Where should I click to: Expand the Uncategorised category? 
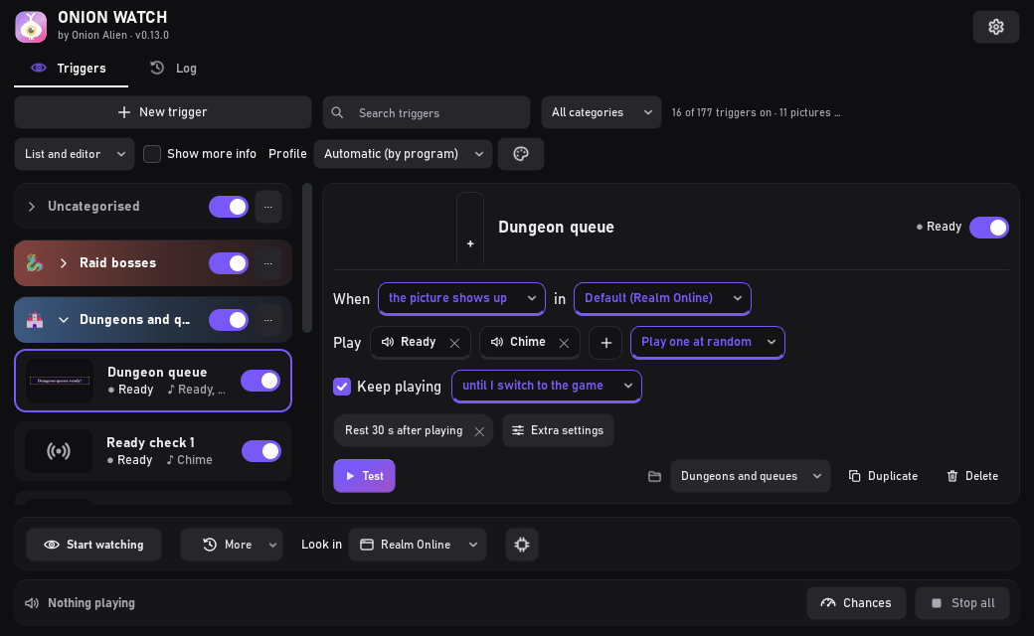tap(32, 207)
